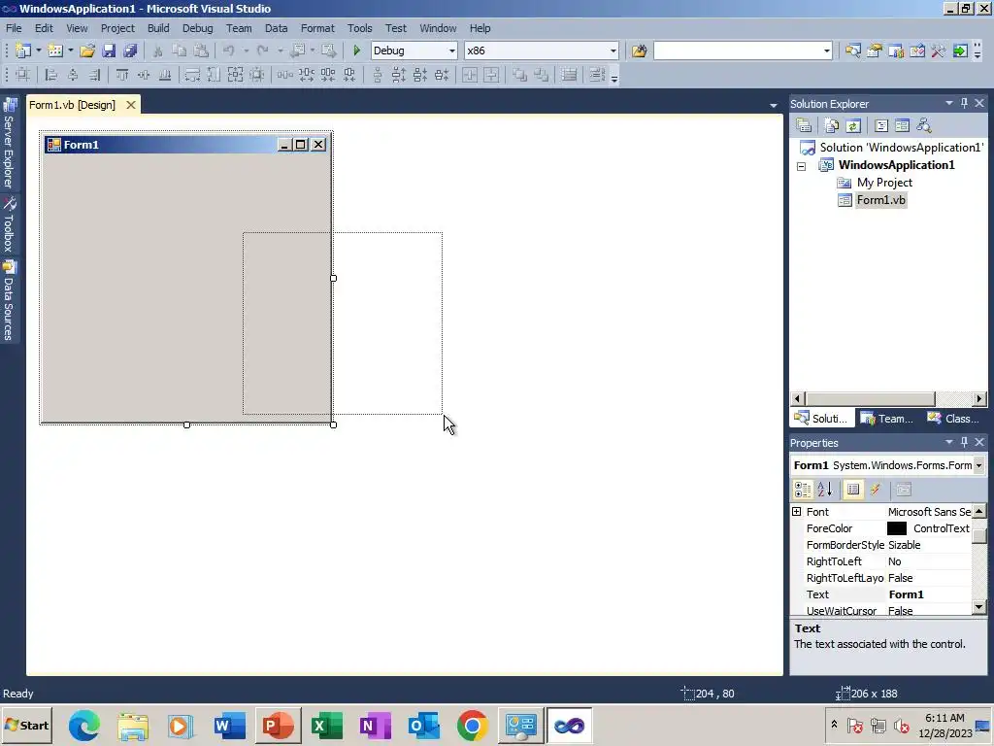Select Form1.vb in Solution Explorer

(x=881, y=200)
